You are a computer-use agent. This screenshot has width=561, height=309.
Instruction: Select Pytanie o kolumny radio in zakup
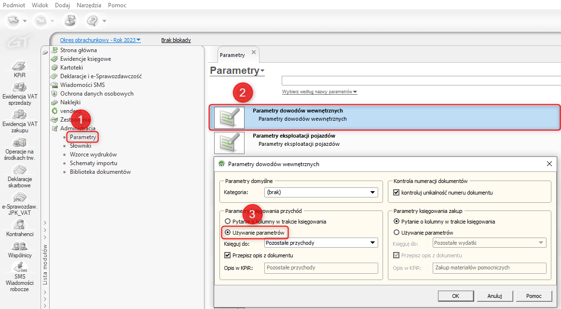[397, 221]
